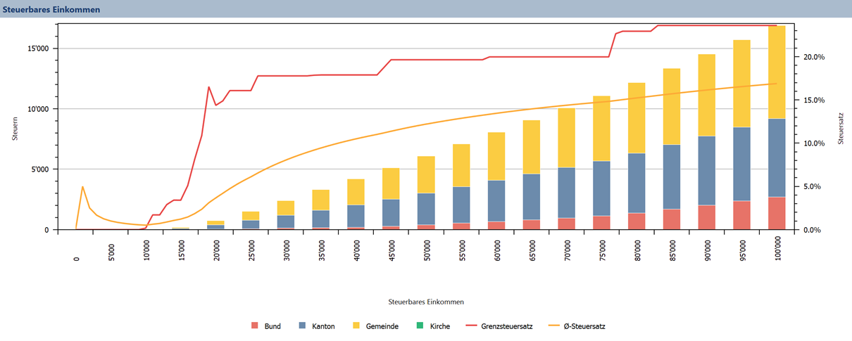This screenshot has width=852, height=341.
Task: Click the Steuerbares Einkommen x-axis title
Action: tap(426, 301)
